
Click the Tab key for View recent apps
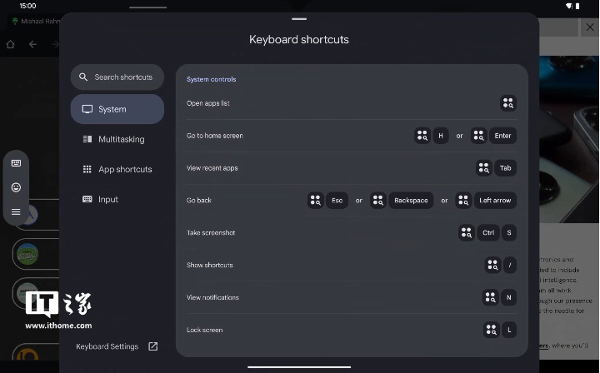point(505,168)
